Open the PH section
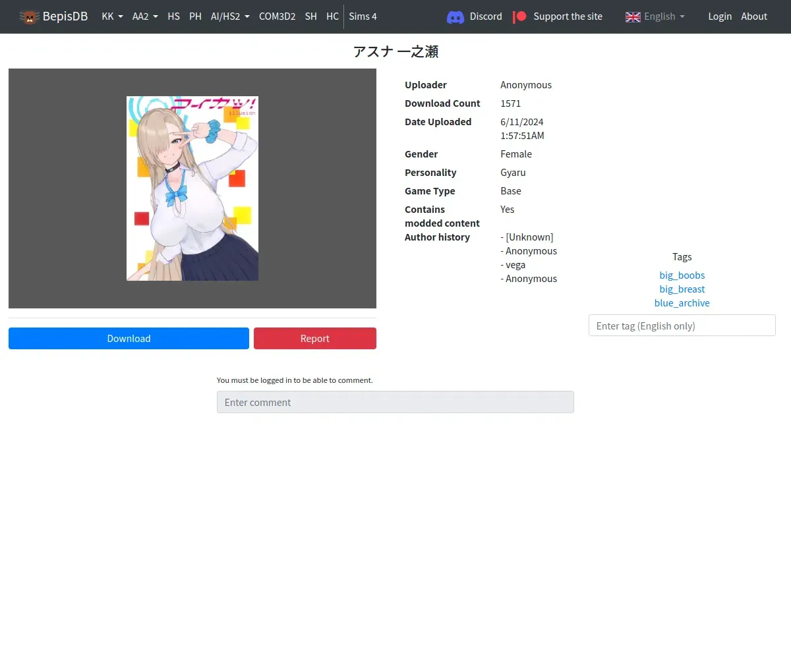Screen dimensions: 791x659 195,16
